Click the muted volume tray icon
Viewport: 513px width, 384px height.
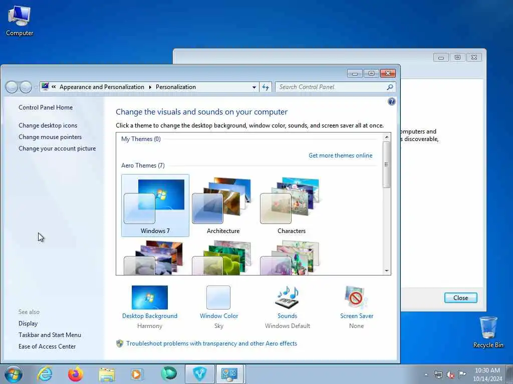(450, 375)
